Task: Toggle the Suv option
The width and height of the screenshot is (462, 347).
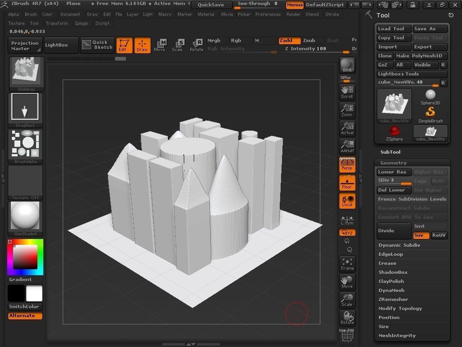Action: tap(421, 235)
